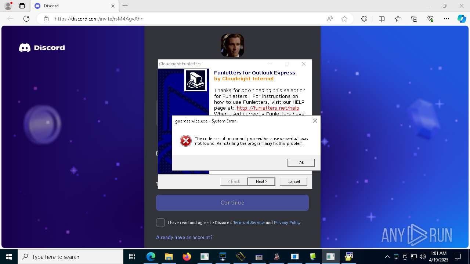Image resolution: width=470 pixels, height=264 pixels.
Task: Open the funletters.net/help link
Action: 268,108
